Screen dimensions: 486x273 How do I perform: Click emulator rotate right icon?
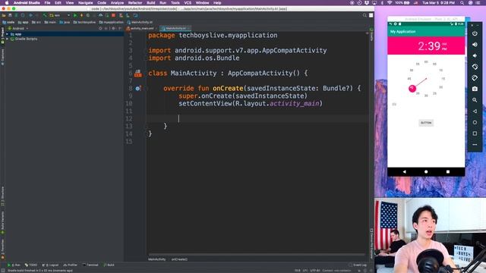(475, 78)
